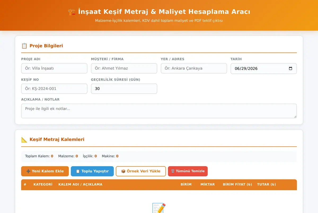This screenshot has width=318, height=213.
Task: Click the Toplam Kalem counter text
Action: (39, 156)
